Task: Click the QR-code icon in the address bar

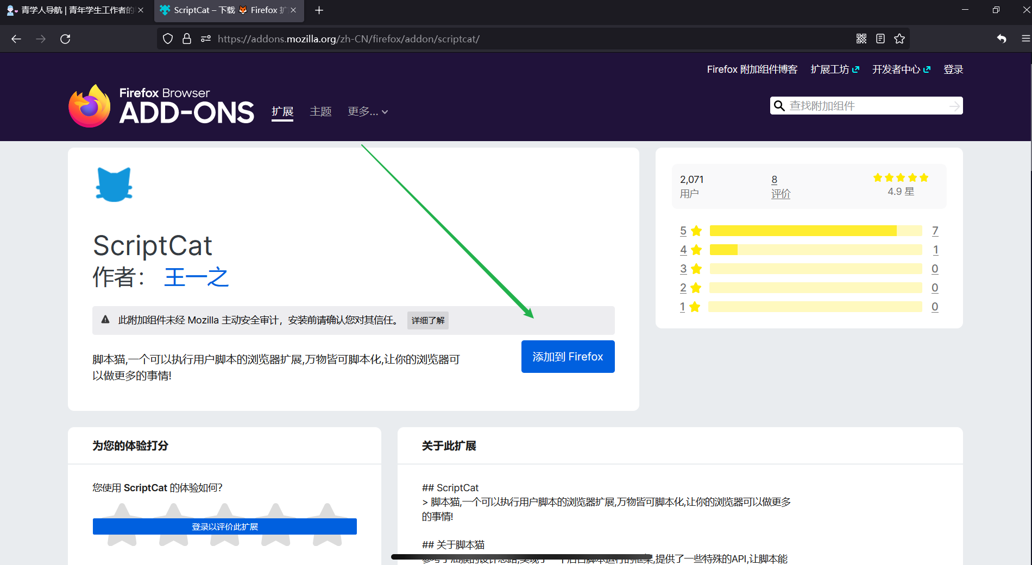Action: pyautogui.click(x=861, y=39)
